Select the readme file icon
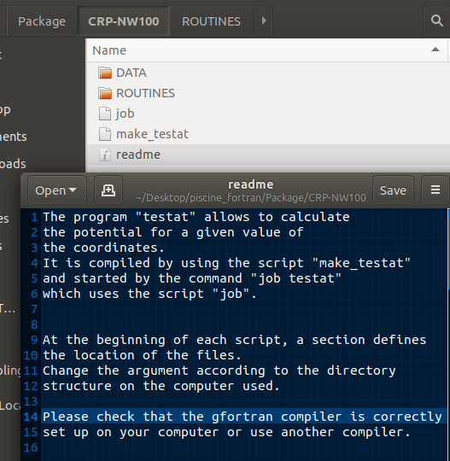This screenshot has width=450, height=461. [x=105, y=155]
